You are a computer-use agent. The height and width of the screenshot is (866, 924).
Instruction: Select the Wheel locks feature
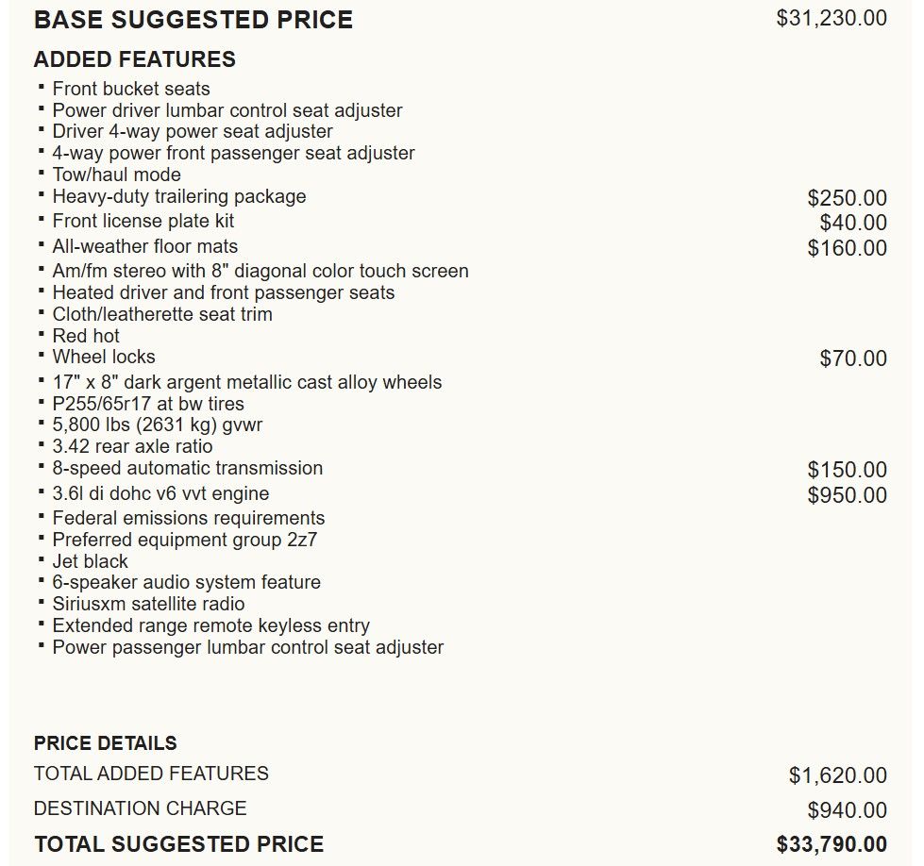click(x=104, y=357)
